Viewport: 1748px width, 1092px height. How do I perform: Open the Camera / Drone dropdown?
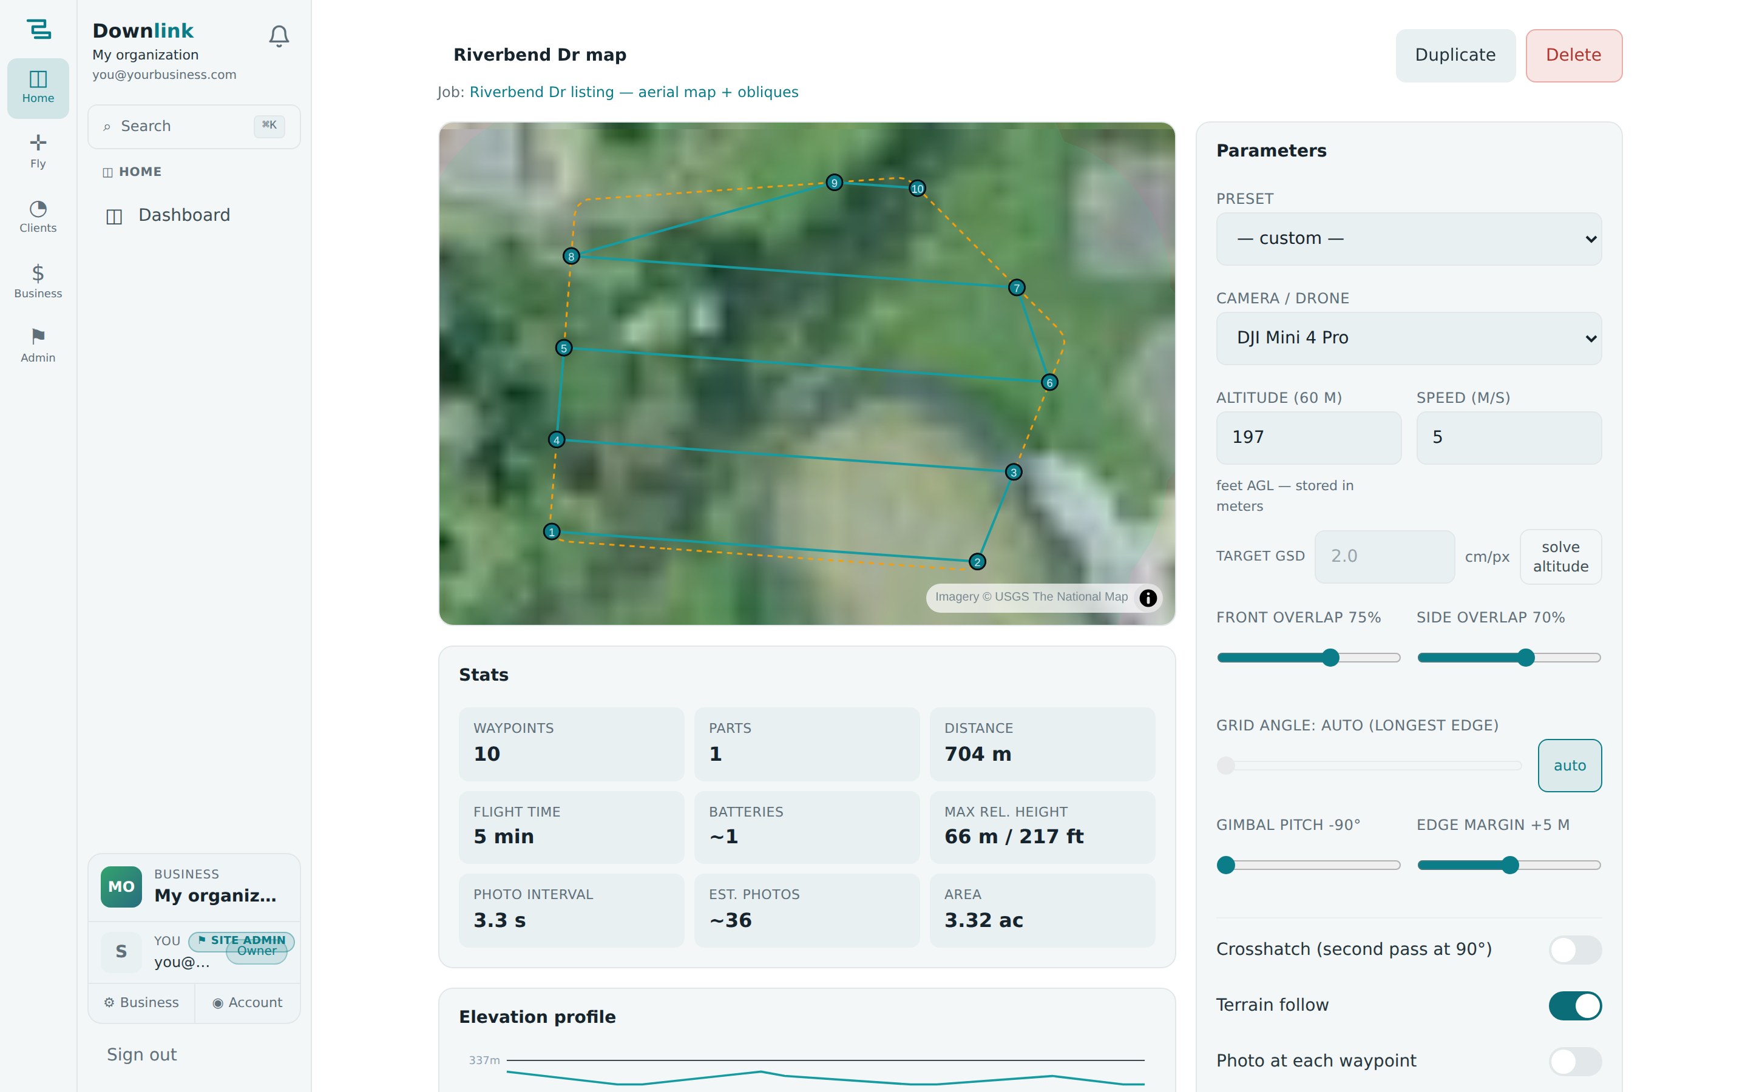pos(1409,338)
